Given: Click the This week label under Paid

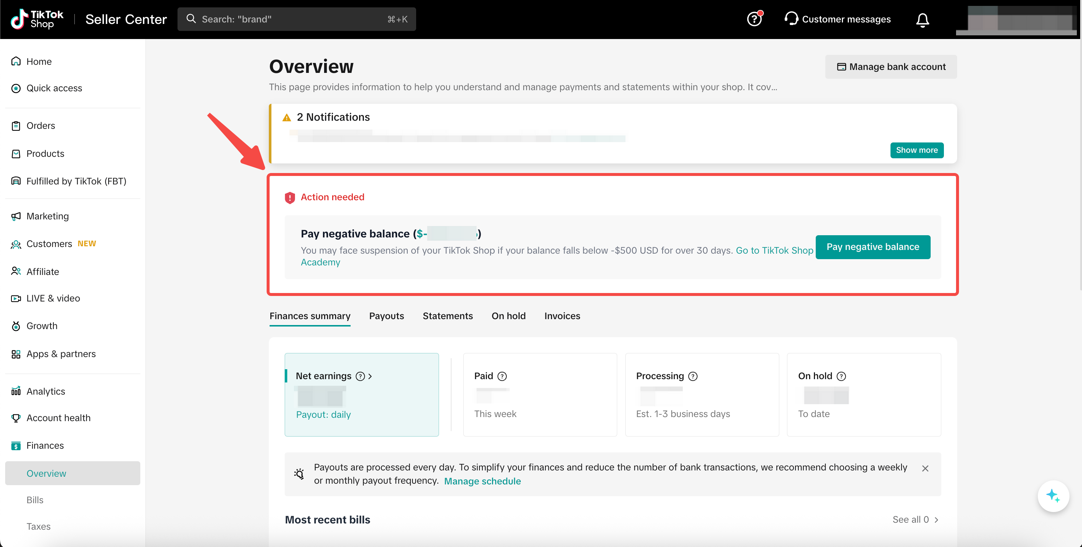Looking at the screenshot, I should point(495,414).
